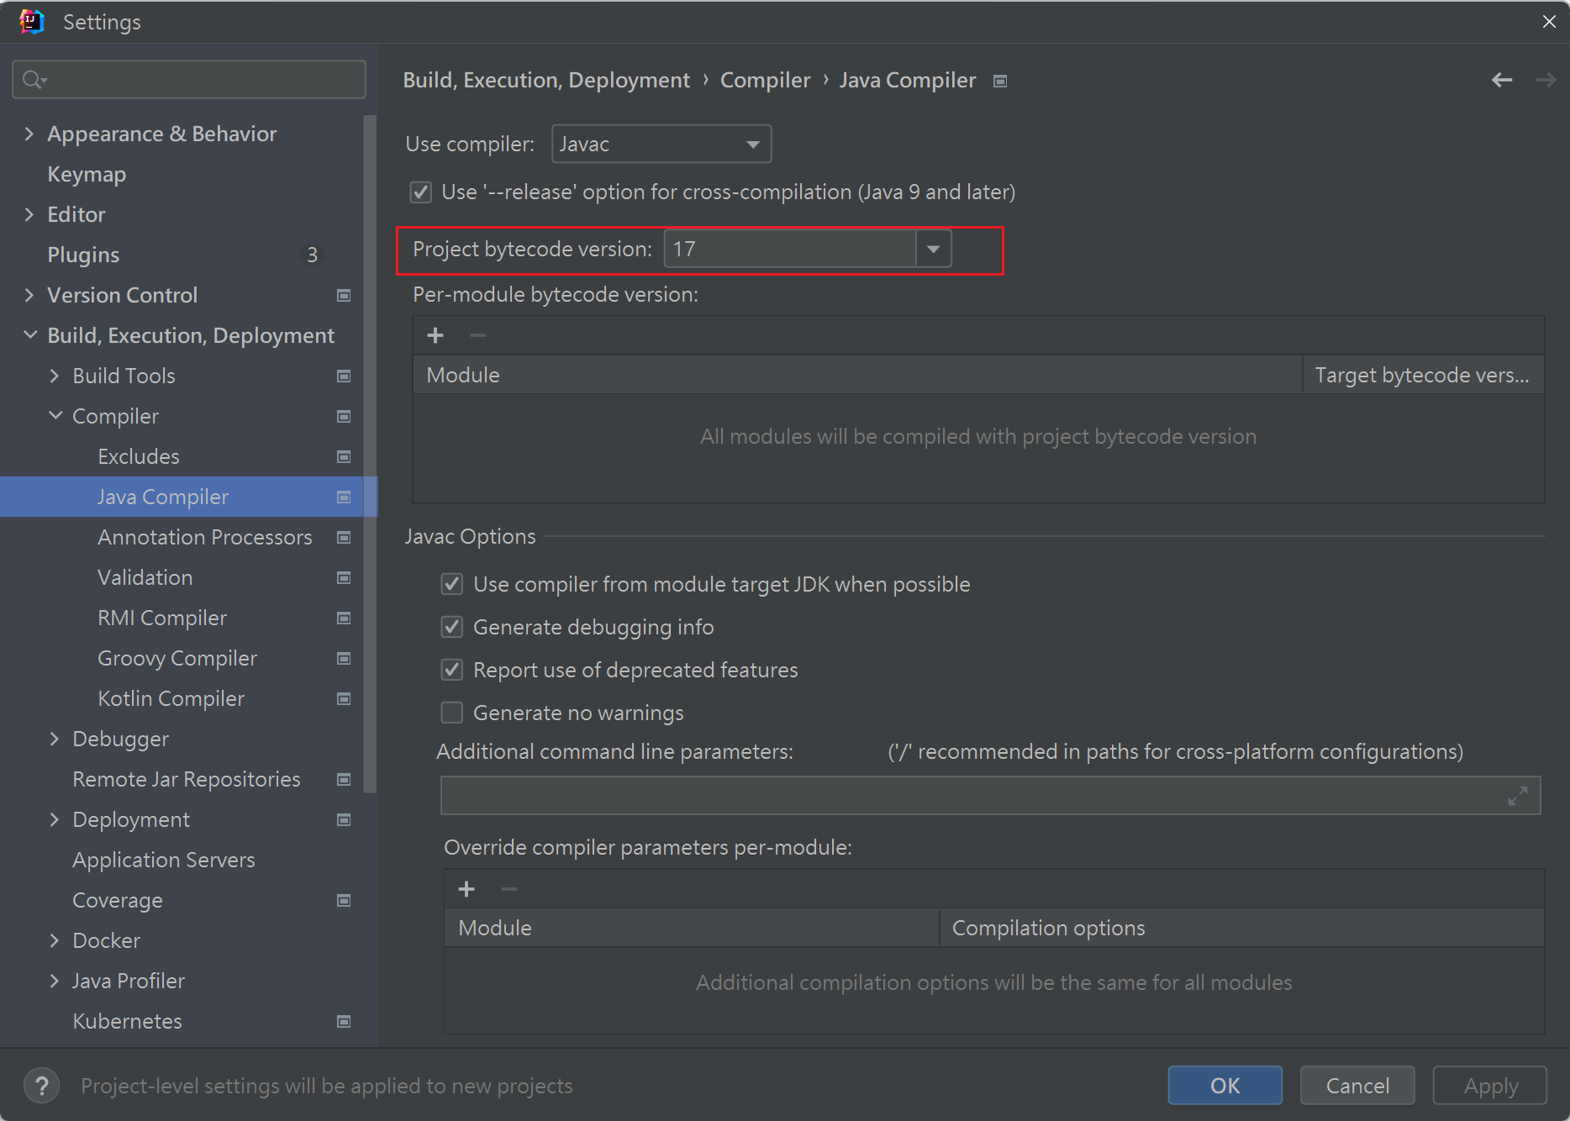Click the project icon next to RMI Compiler

pos(344,618)
